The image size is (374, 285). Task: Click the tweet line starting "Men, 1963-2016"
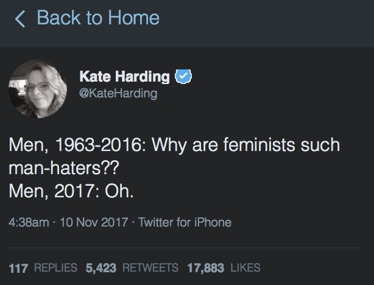(x=174, y=146)
